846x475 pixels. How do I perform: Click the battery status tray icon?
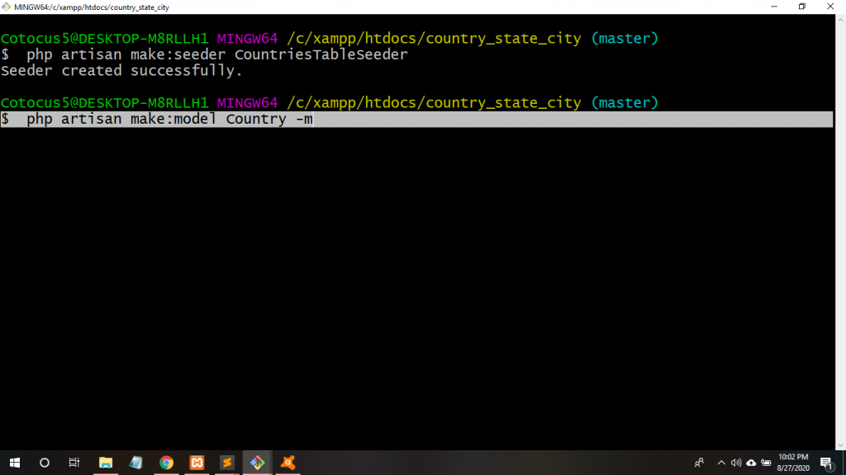coord(766,463)
